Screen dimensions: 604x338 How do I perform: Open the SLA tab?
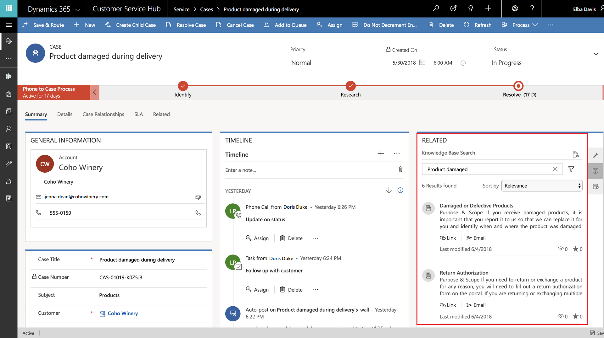tap(138, 114)
